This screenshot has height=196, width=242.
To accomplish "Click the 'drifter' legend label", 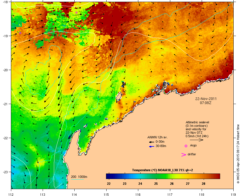I will (192, 154).
